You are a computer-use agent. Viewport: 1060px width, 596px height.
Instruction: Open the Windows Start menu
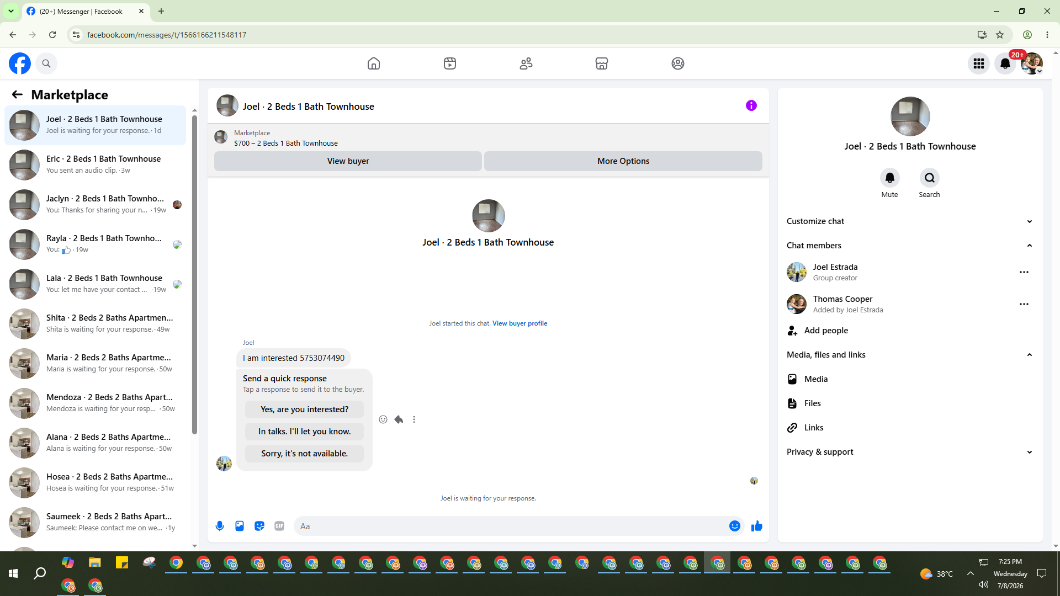point(13,574)
